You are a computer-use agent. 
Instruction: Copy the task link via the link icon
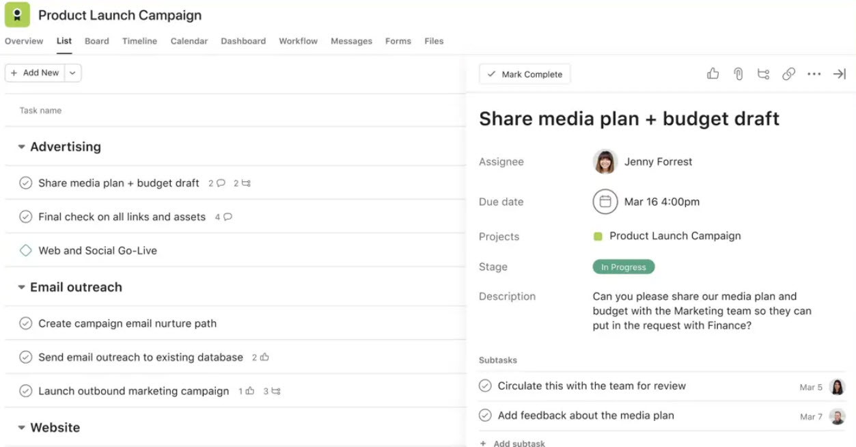pos(789,73)
